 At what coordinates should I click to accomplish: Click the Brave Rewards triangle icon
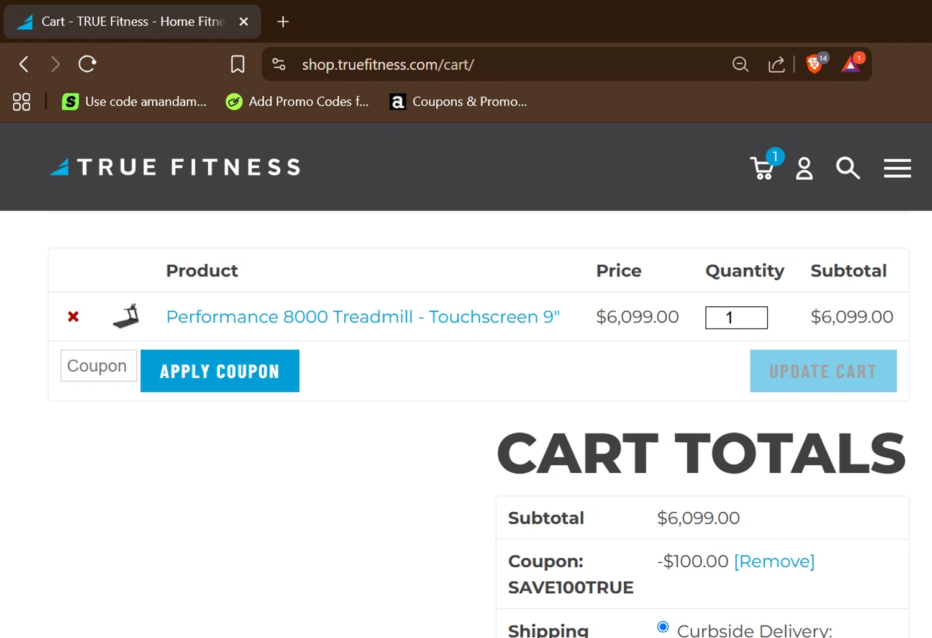click(x=851, y=64)
